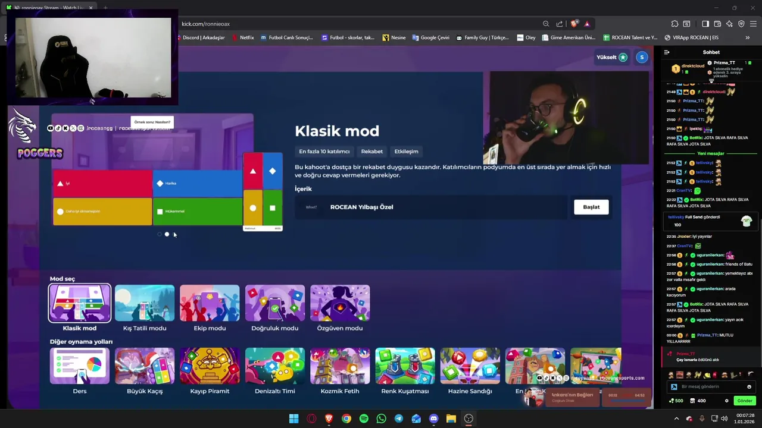This screenshot has height=428, width=762.
Task: Open the Brave VPN shield icon in the toolbar
Action: pos(741,24)
